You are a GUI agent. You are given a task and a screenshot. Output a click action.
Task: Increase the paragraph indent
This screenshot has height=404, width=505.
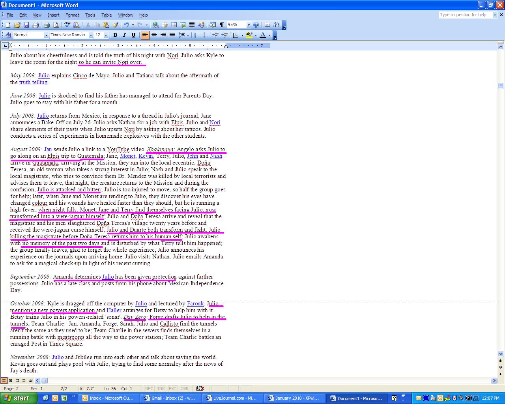point(224,35)
